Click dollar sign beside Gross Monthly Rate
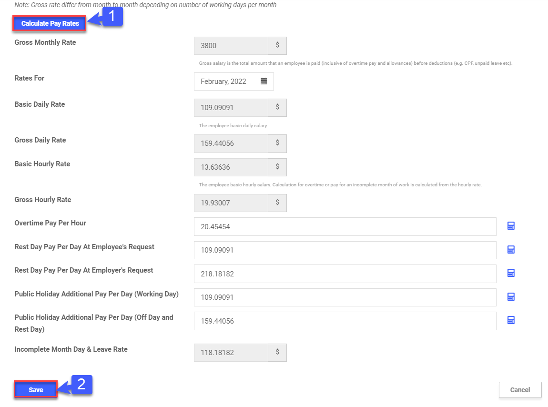The width and height of the screenshot is (548, 407). (x=277, y=46)
